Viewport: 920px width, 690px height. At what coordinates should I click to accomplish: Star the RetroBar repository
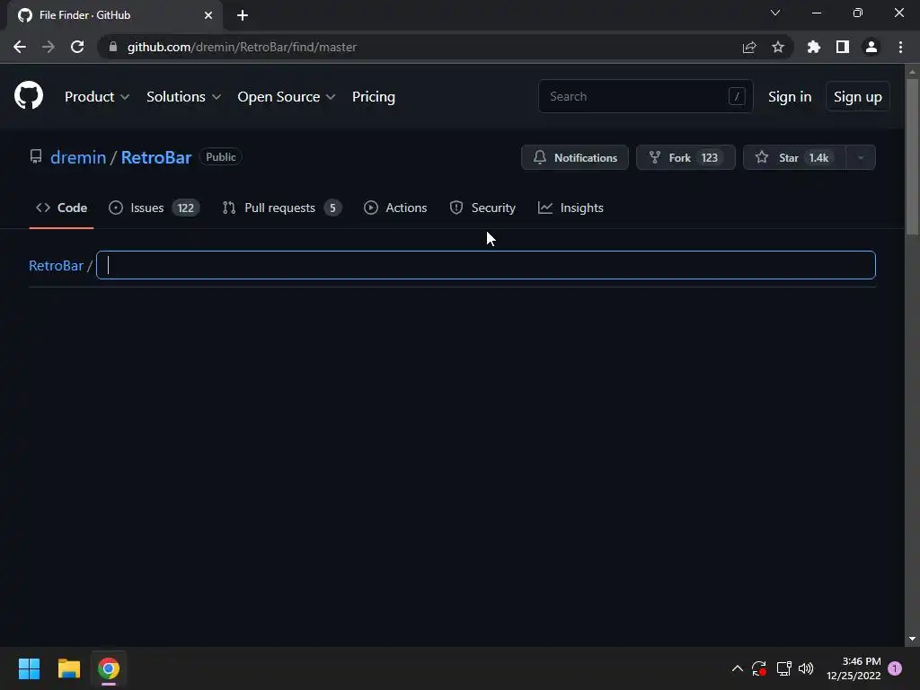pos(794,157)
